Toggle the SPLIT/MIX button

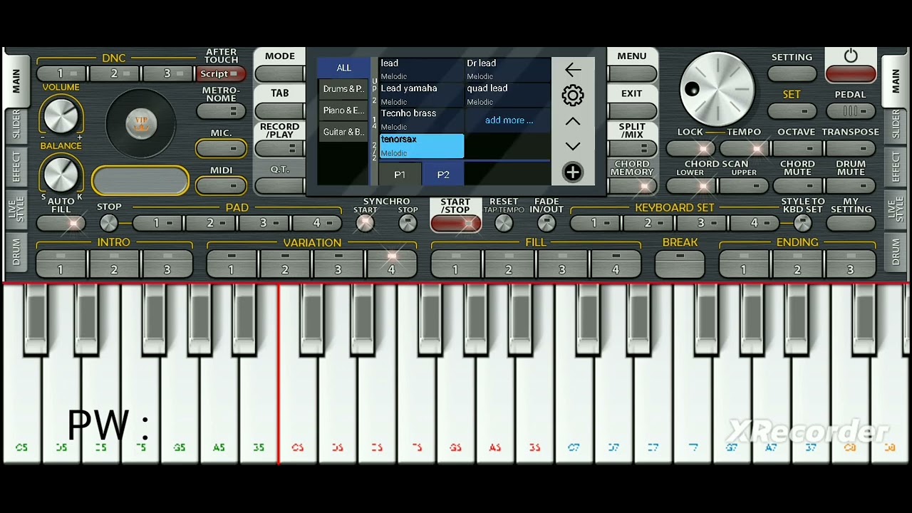[632, 148]
